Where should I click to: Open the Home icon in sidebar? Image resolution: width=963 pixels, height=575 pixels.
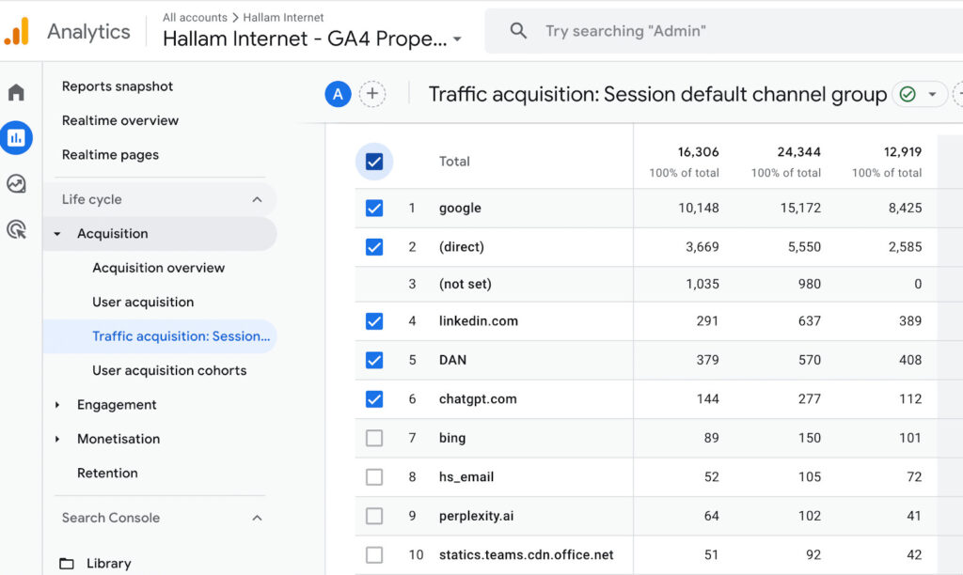[x=16, y=92]
